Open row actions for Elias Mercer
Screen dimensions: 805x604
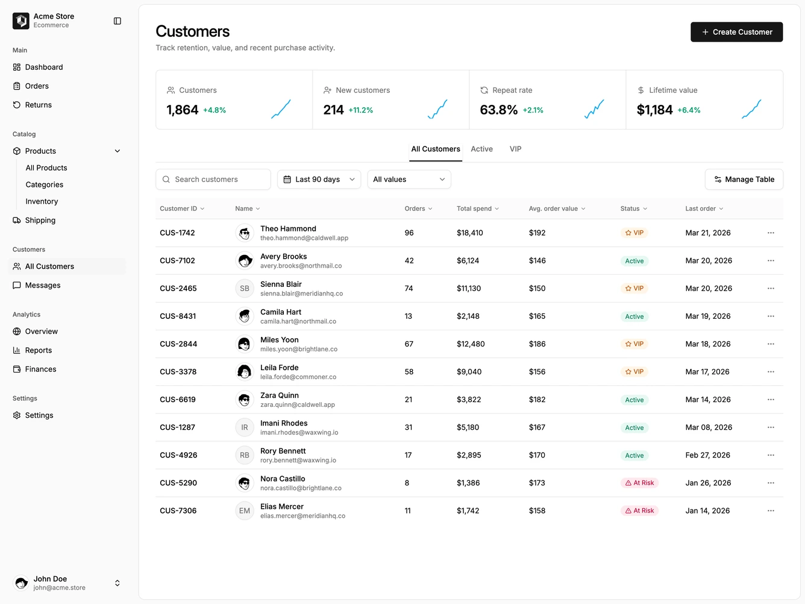(x=771, y=511)
